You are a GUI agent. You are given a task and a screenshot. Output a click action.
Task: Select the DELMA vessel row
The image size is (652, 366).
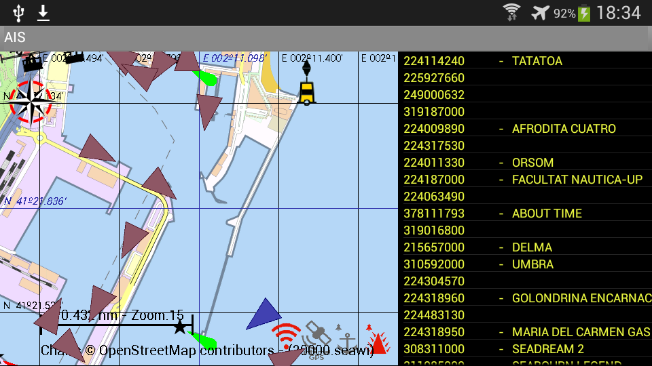click(525, 247)
